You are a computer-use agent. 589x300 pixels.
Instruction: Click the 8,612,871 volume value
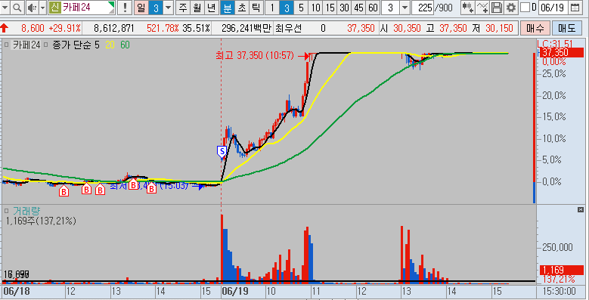click(114, 28)
